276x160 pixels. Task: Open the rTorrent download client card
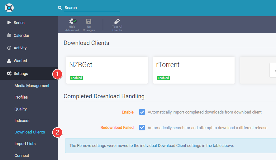click(x=193, y=70)
